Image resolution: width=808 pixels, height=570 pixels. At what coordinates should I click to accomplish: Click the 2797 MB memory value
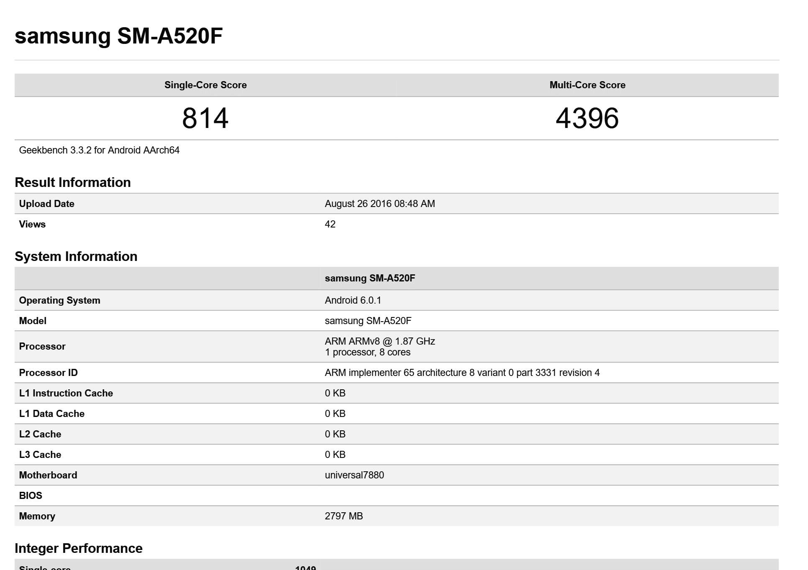click(344, 516)
